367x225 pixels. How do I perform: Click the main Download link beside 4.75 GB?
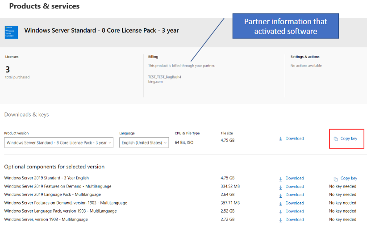294,138
